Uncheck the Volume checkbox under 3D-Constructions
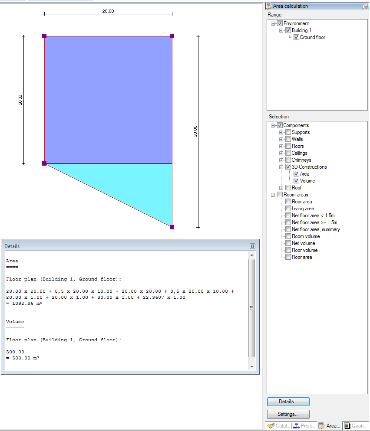Image resolution: width=370 pixels, height=431 pixels. coord(296,181)
